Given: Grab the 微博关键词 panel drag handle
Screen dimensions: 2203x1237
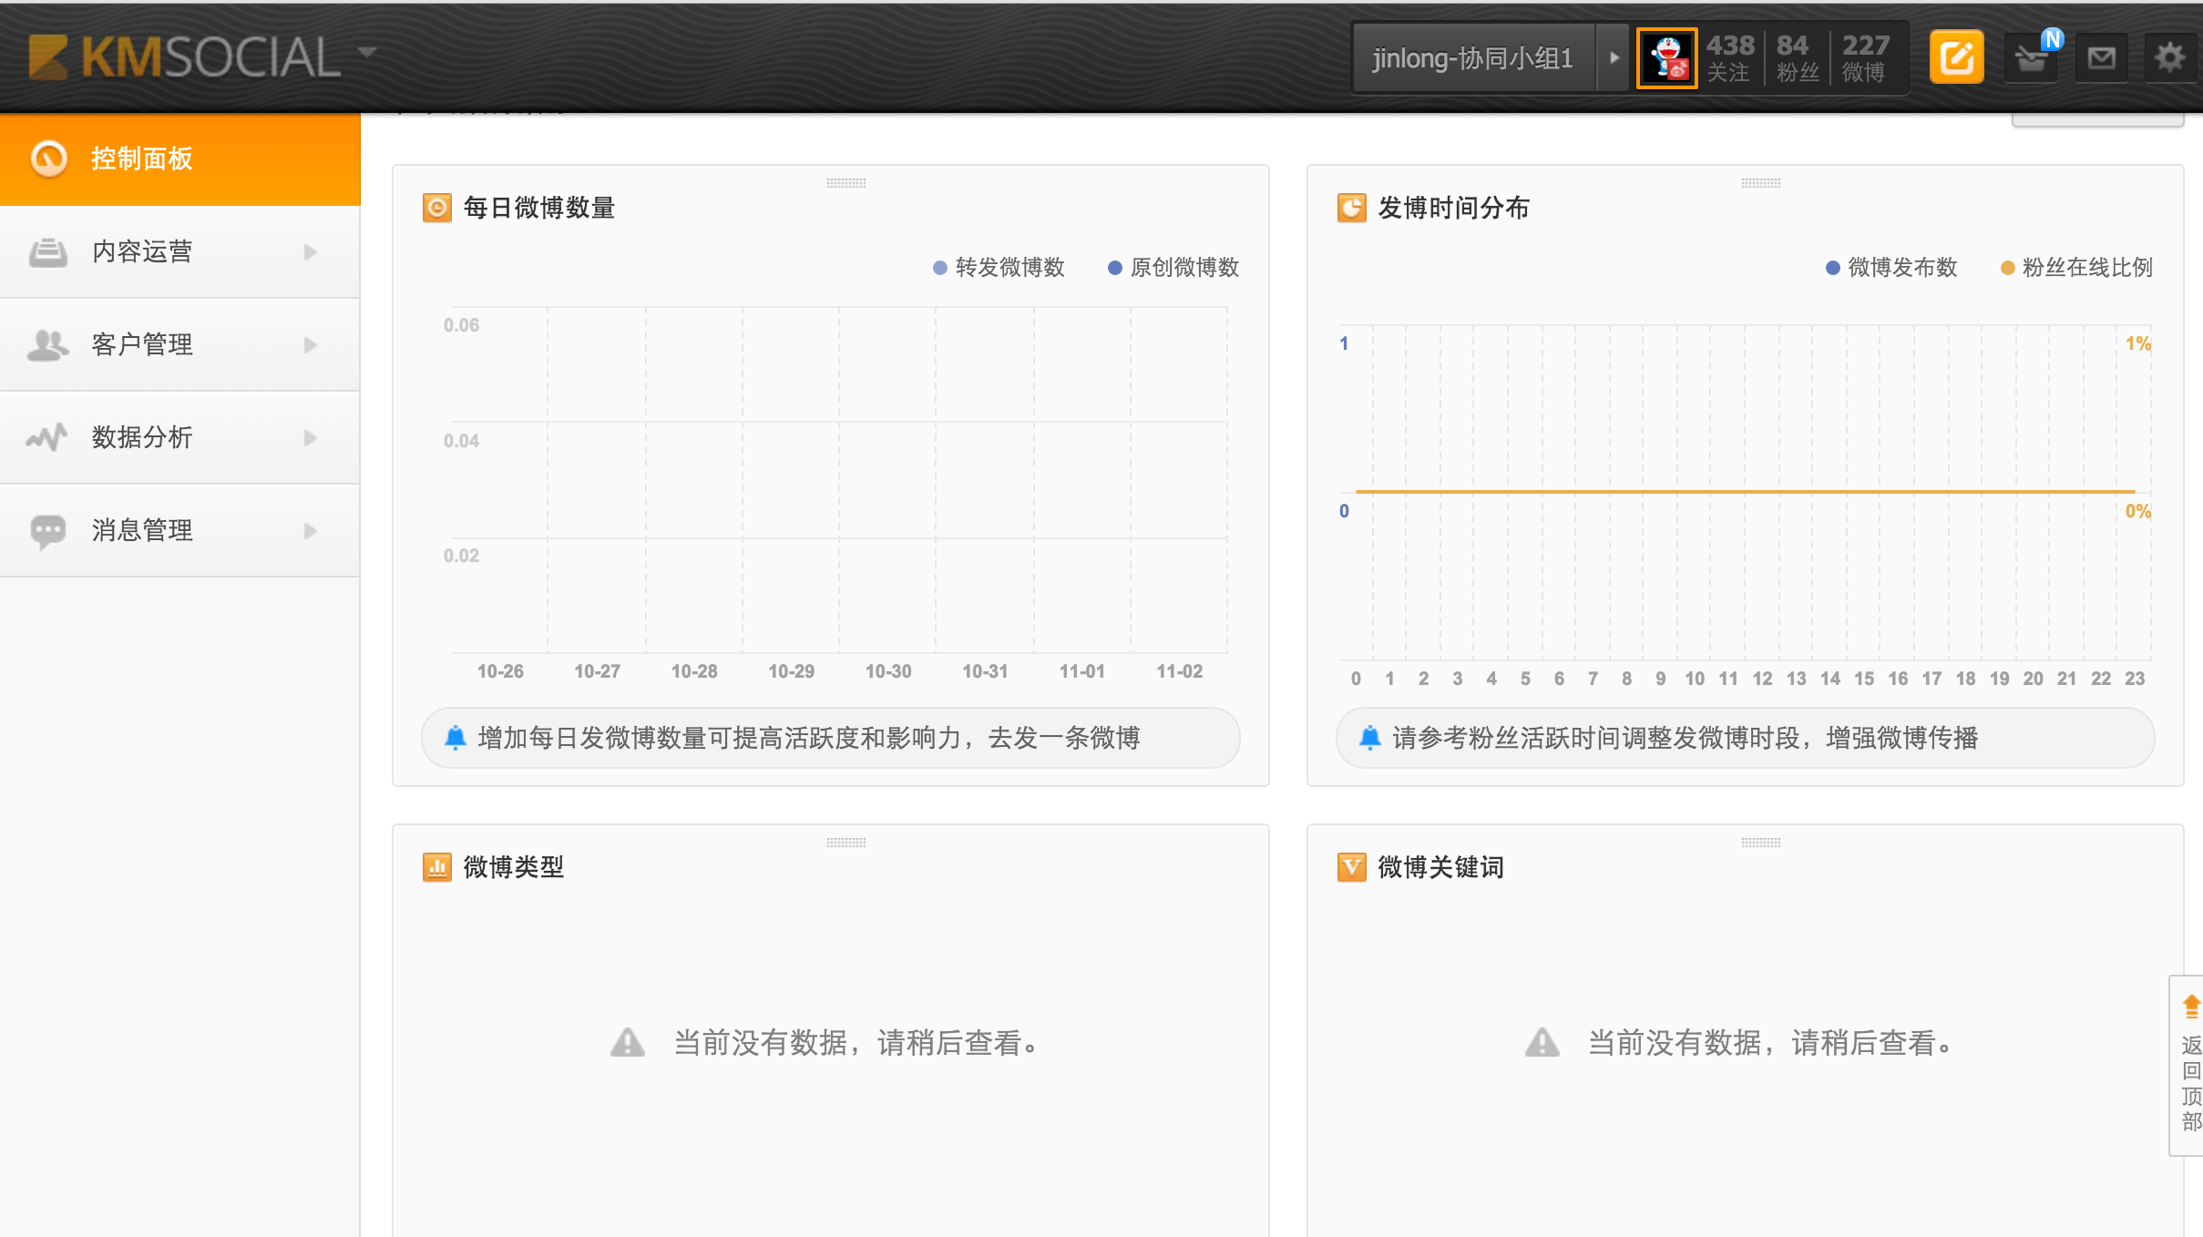Looking at the screenshot, I should coord(1761,843).
